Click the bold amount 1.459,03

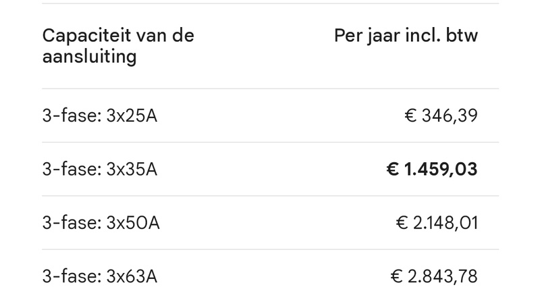point(440,169)
